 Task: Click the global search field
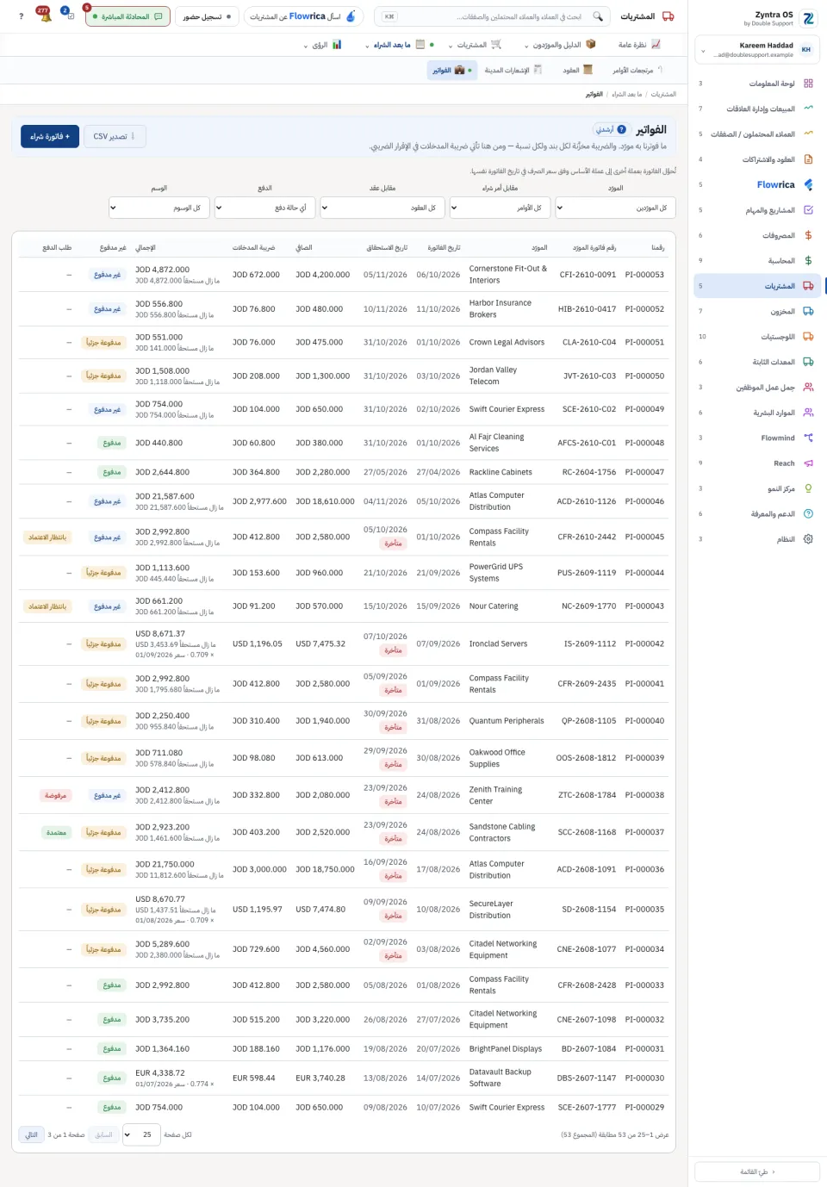tap(494, 16)
